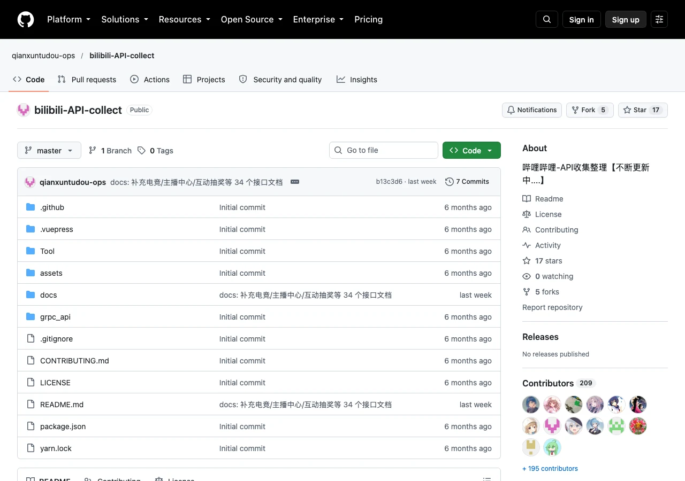Open the green Code dropdown button
The image size is (685, 481).
coord(471,151)
